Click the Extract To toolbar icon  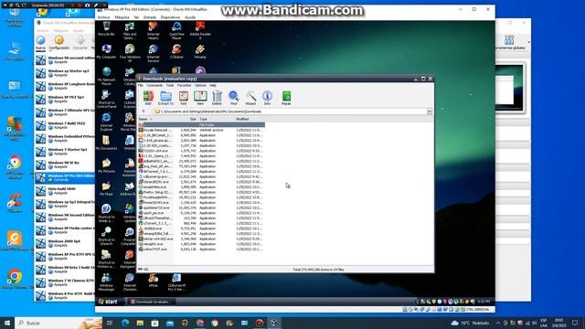[165, 98]
